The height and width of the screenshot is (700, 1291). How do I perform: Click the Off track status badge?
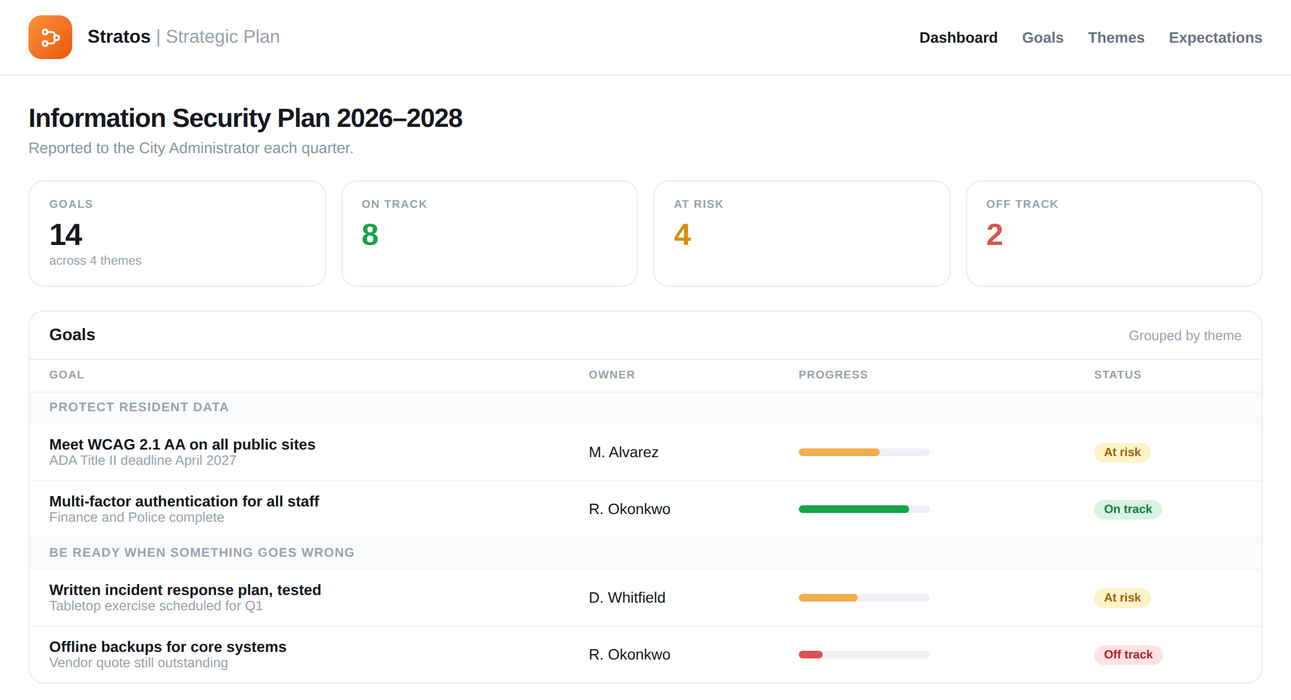1128,655
